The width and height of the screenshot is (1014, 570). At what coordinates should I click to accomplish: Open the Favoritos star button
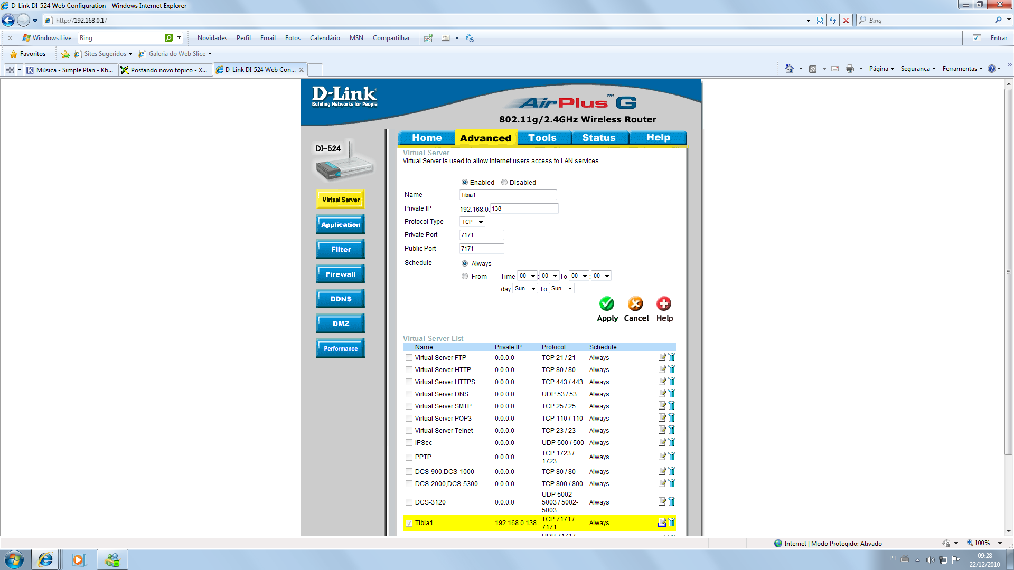[27, 54]
